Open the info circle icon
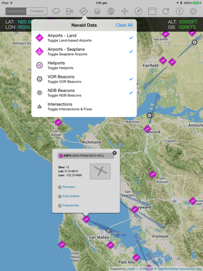The image size is (203, 271). click(179, 11)
